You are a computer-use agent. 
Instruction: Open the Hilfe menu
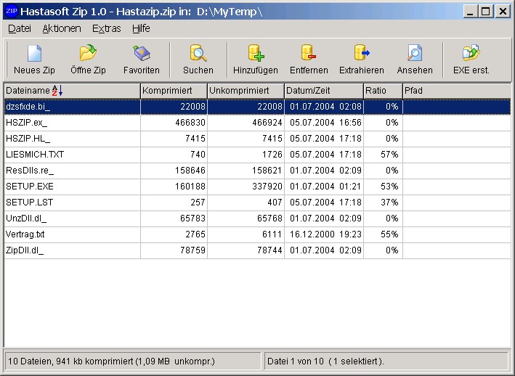141,28
